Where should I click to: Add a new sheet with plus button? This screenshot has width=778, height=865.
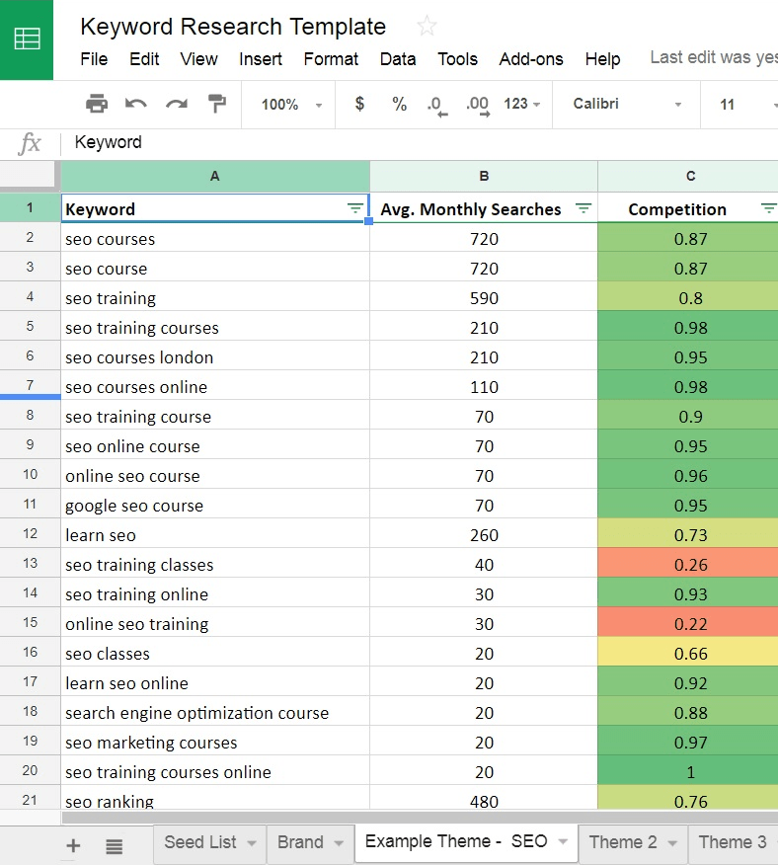pyautogui.click(x=73, y=845)
